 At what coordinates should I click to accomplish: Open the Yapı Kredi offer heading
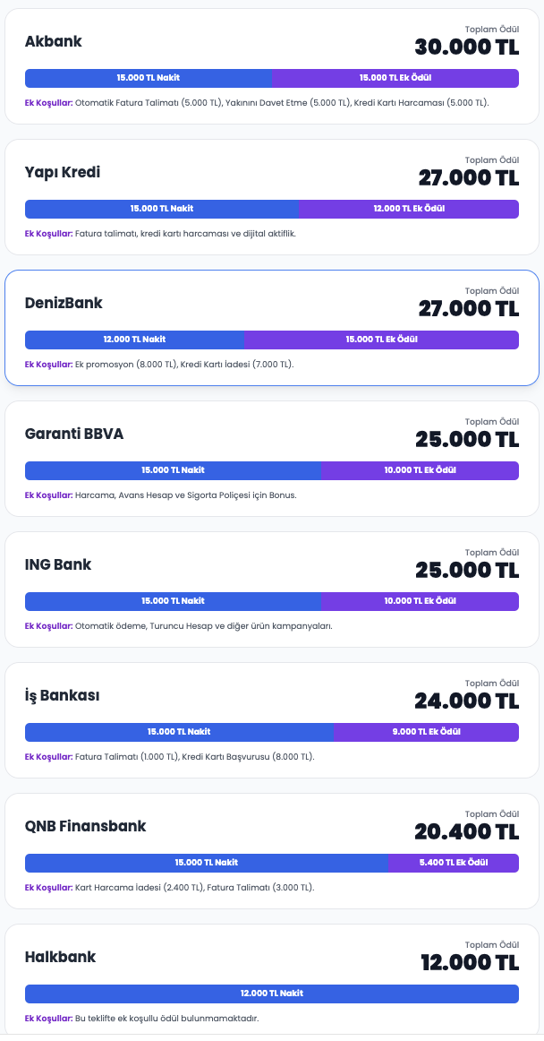click(63, 172)
